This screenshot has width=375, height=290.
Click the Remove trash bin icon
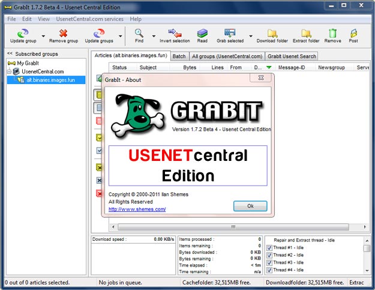click(x=332, y=33)
